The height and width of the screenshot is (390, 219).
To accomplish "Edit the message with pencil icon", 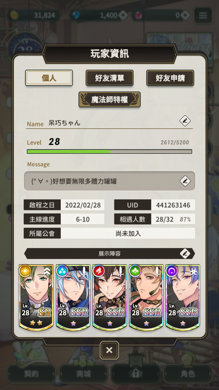I will (x=185, y=181).
